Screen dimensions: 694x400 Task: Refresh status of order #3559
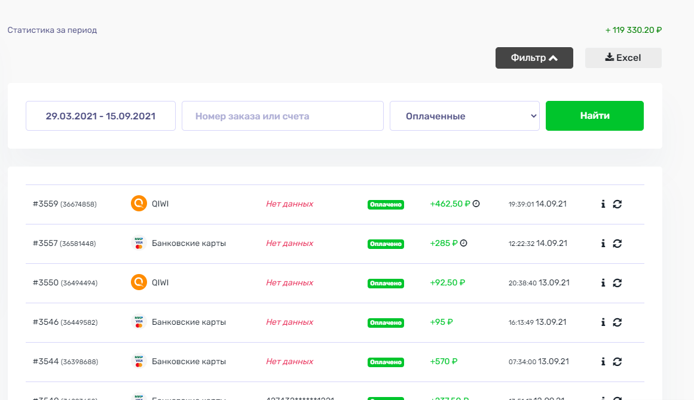617,204
